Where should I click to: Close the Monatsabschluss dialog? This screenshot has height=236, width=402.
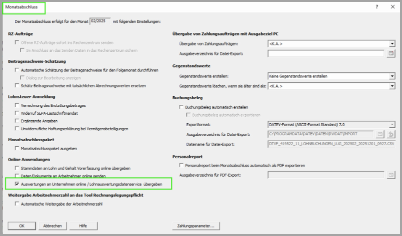click(392, 7)
